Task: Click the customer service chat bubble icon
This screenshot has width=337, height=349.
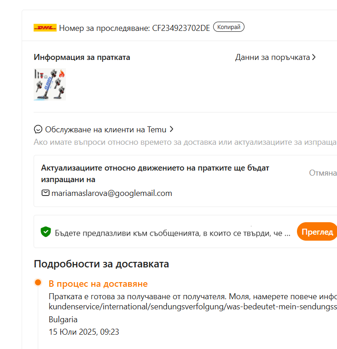Action: pyautogui.click(x=38, y=129)
